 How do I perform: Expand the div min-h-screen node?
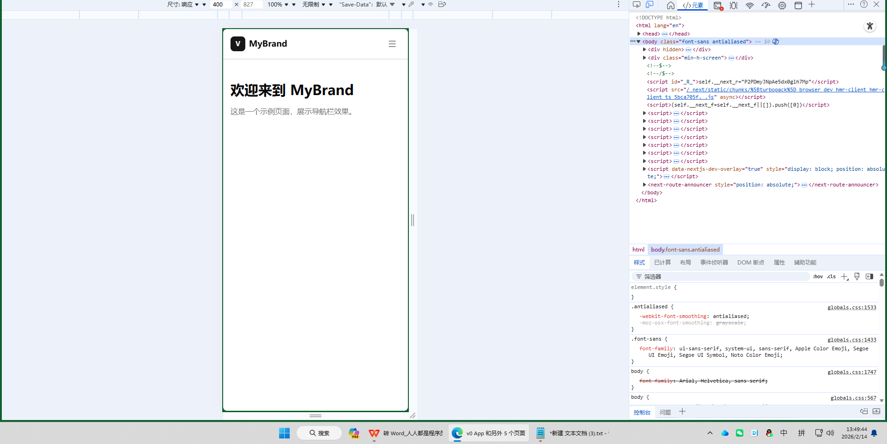[644, 58]
